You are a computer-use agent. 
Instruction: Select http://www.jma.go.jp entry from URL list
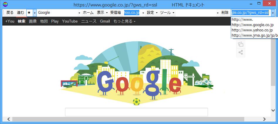pyautogui.click(x=255, y=35)
